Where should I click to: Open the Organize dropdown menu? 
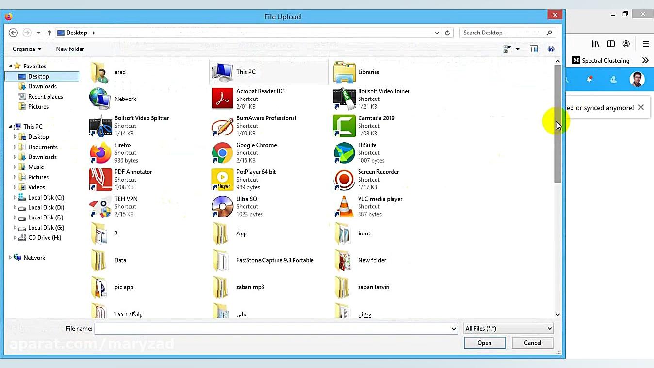pos(27,49)
